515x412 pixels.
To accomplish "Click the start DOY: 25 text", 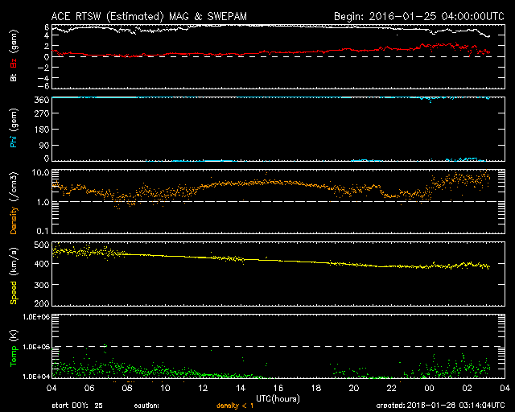I will 78,406.
